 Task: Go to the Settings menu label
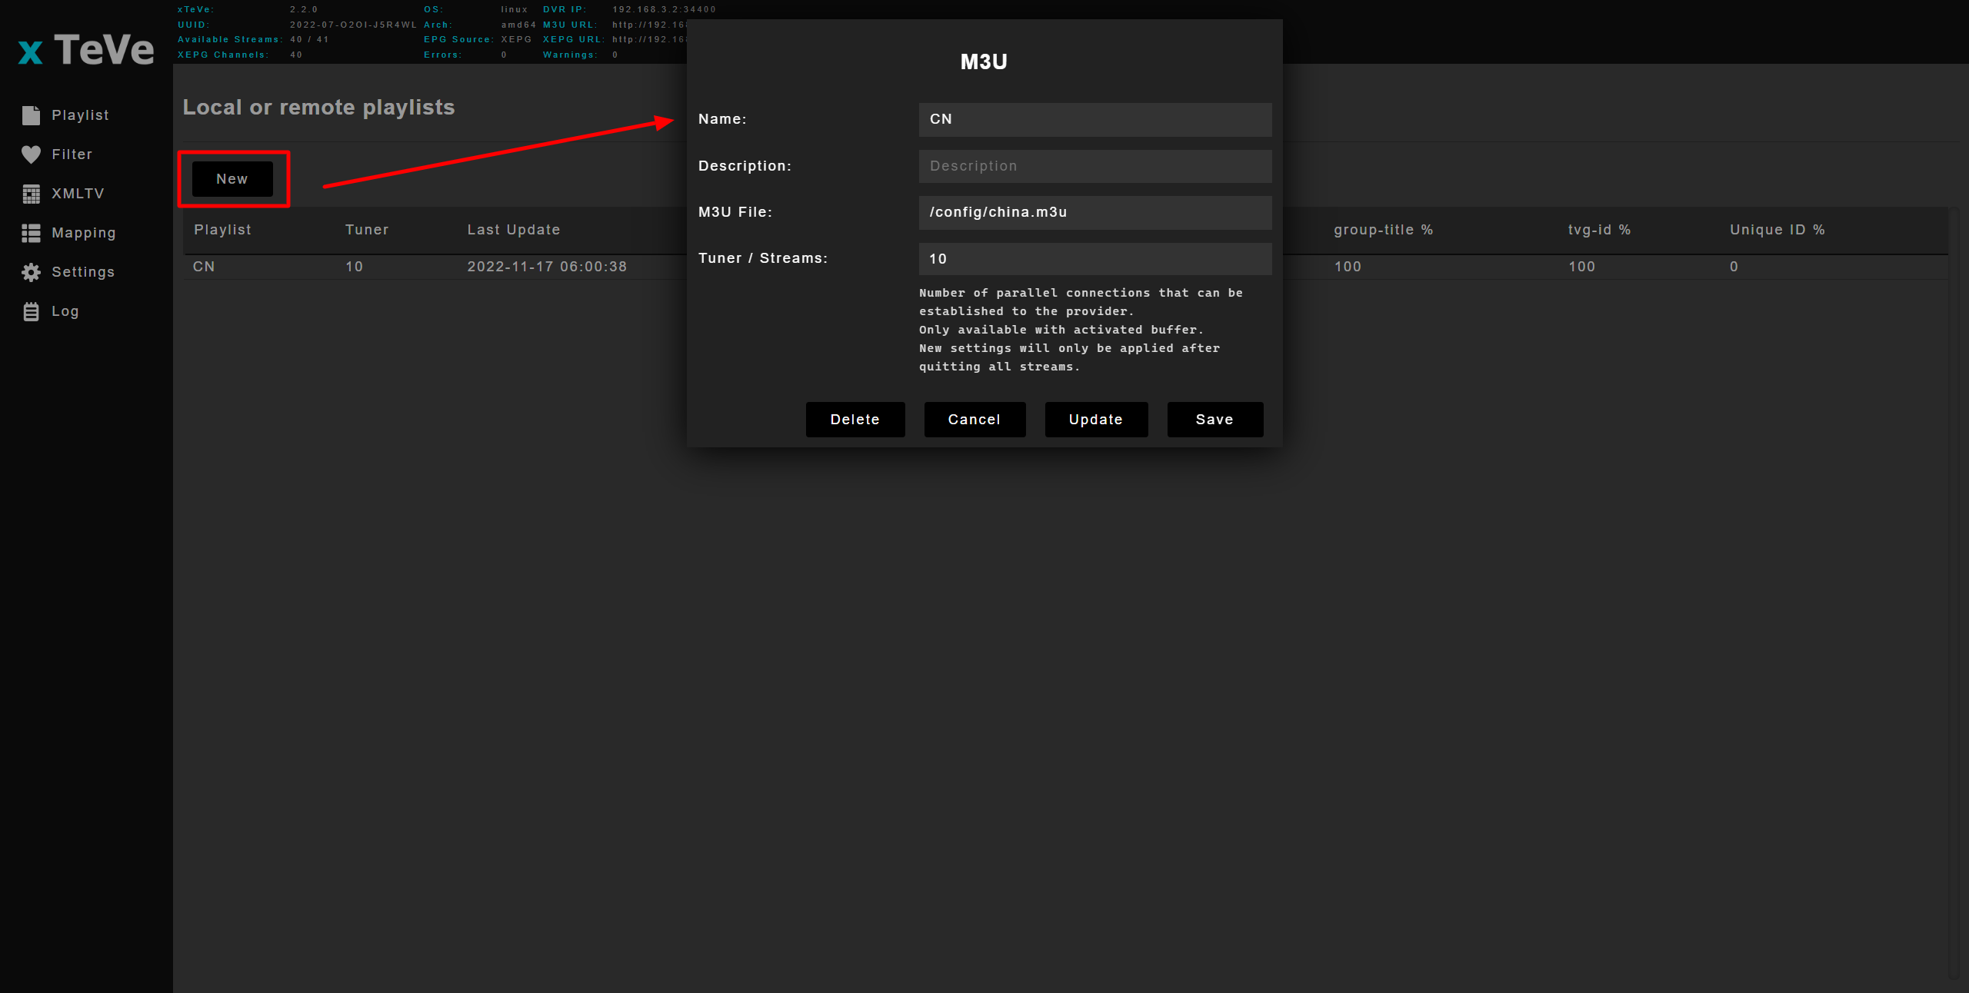coord(83,272)
